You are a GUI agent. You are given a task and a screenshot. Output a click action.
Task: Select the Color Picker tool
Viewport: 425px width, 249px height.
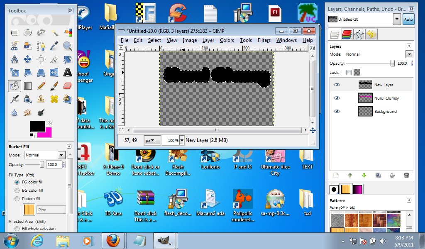(x=54, y=46)
